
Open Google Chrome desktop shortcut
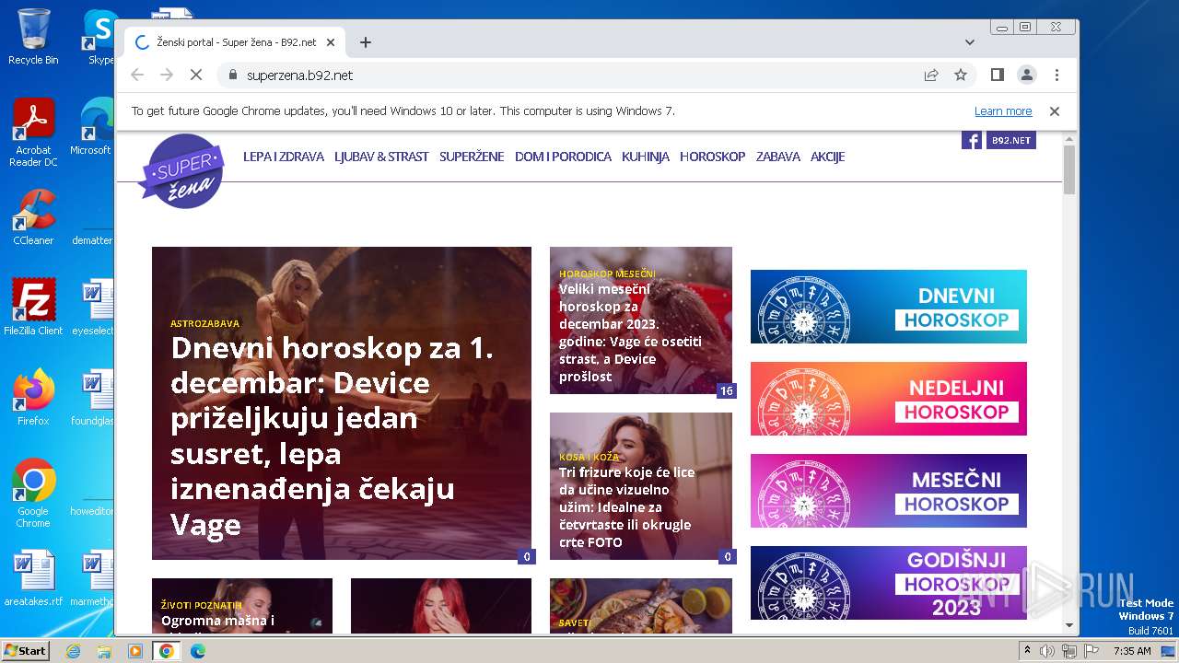[x=33, y=493]
